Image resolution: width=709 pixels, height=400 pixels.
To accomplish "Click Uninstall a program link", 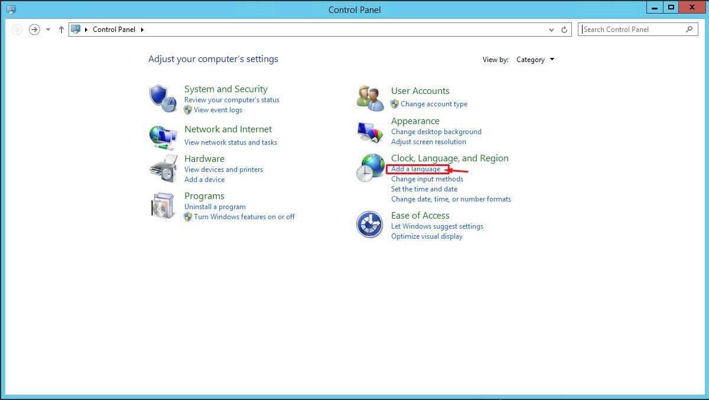I will [215, 207].
